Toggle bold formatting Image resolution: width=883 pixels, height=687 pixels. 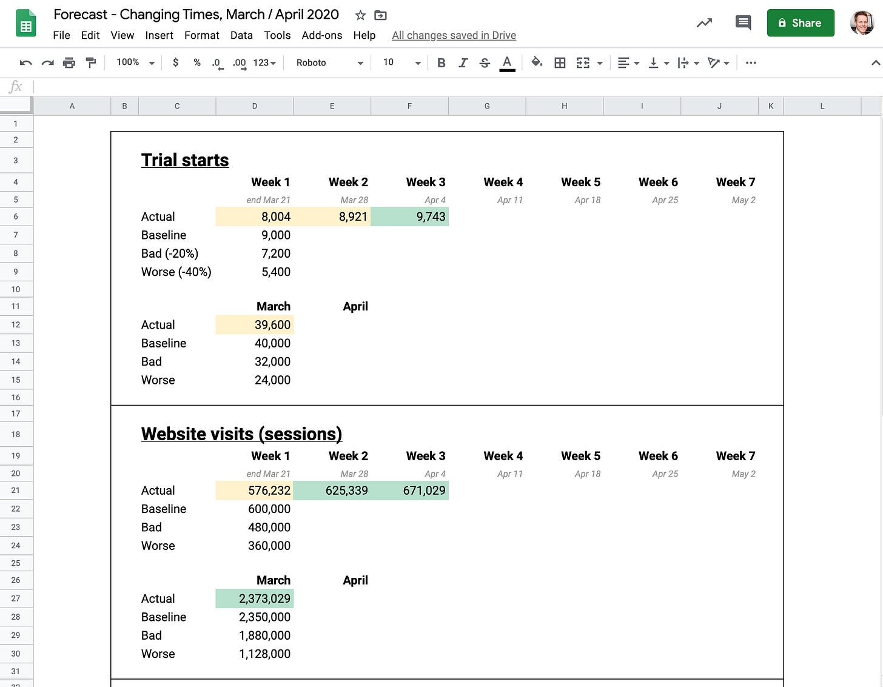tap(441, 62)
